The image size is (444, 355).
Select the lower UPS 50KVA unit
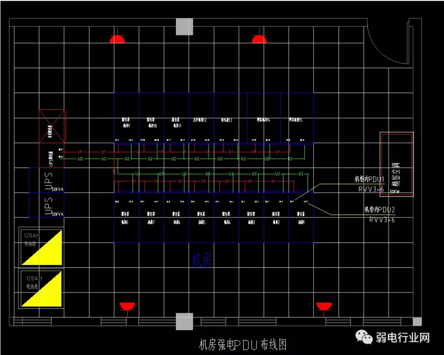pyautogui.click(x=47, y=205)
